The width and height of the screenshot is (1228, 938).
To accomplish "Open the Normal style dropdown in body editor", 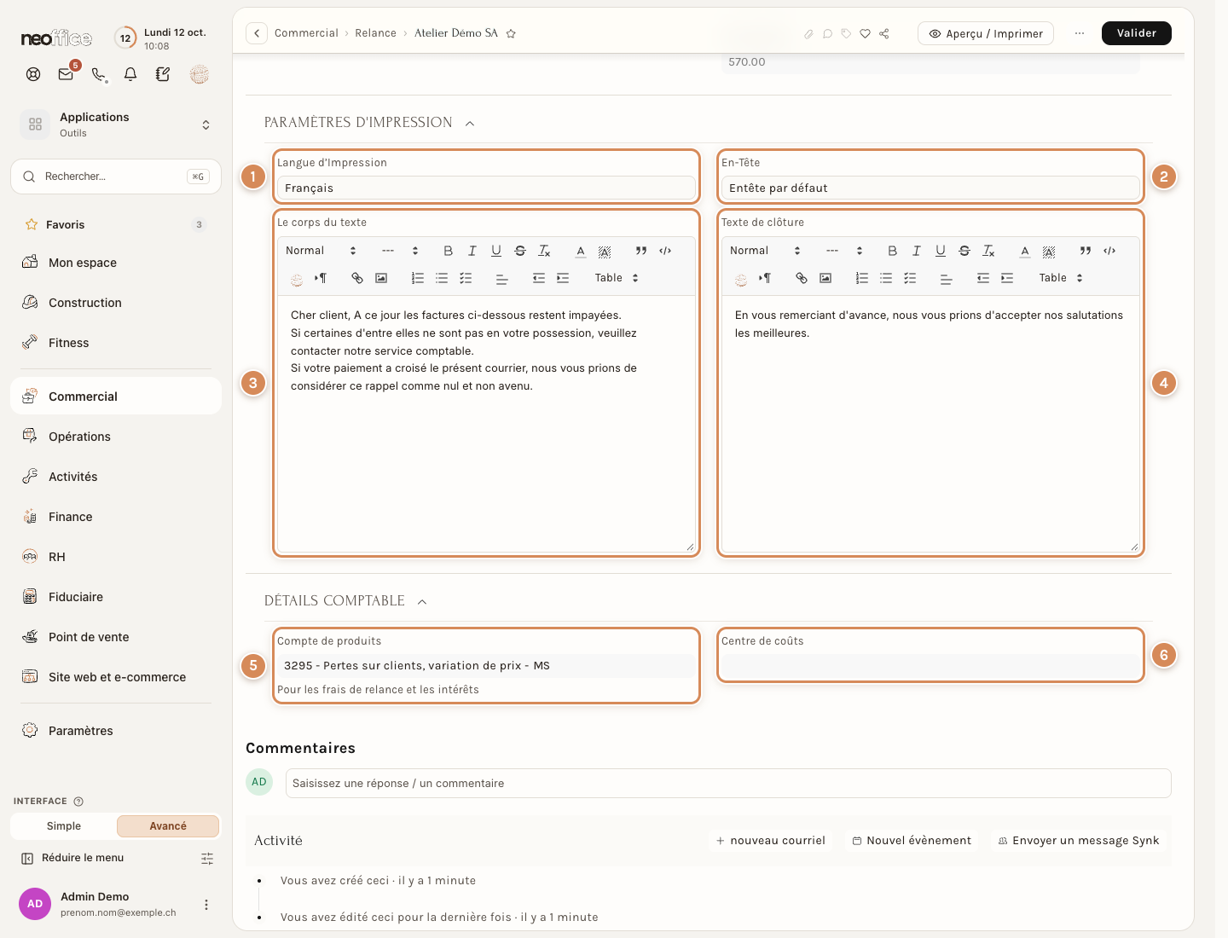I will point(321,251).
